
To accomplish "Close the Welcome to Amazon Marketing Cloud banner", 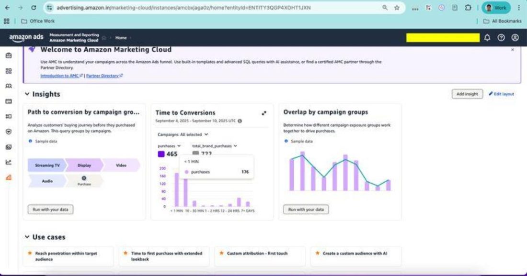I will [513, 50].
